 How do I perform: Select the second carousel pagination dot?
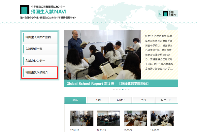click(117, 89)
